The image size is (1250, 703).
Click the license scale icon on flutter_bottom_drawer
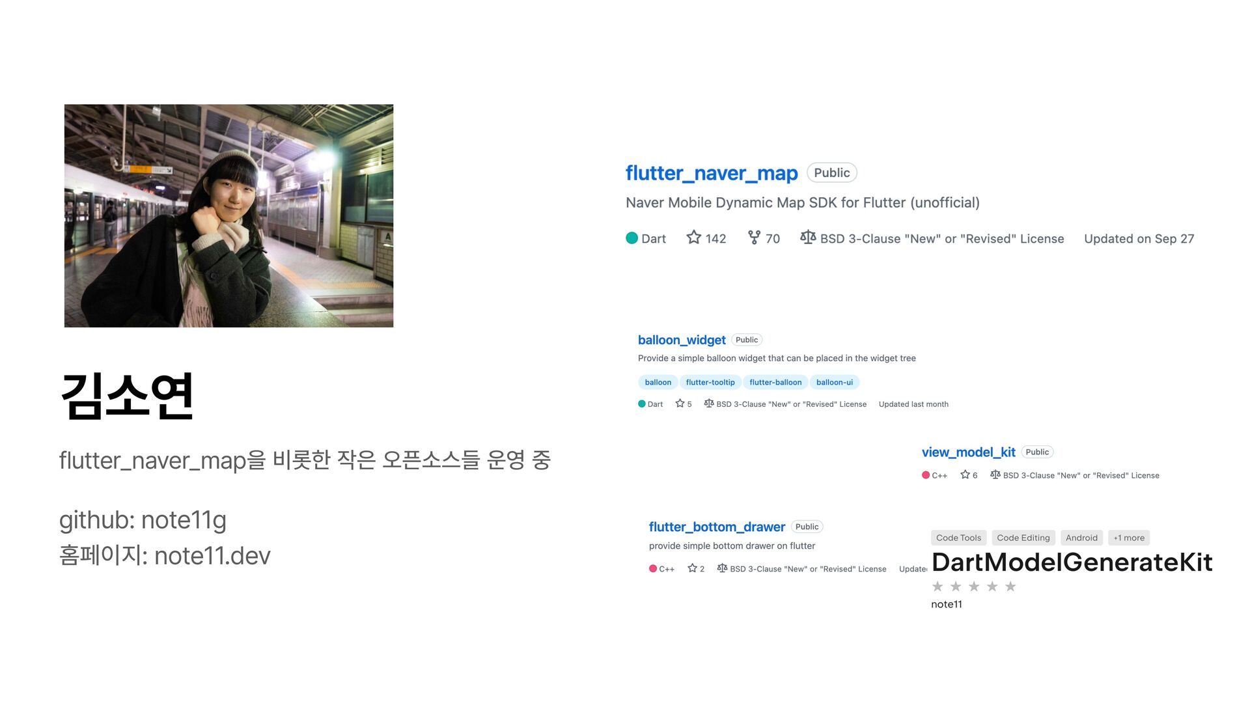coord(722,568)
